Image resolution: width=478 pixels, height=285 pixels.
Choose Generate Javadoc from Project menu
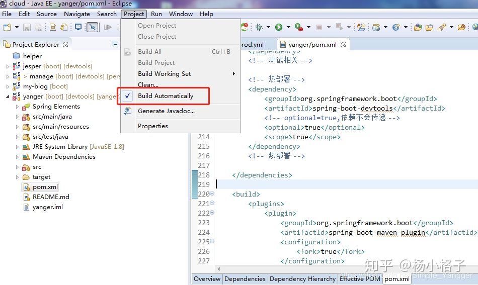coord(166,111)
